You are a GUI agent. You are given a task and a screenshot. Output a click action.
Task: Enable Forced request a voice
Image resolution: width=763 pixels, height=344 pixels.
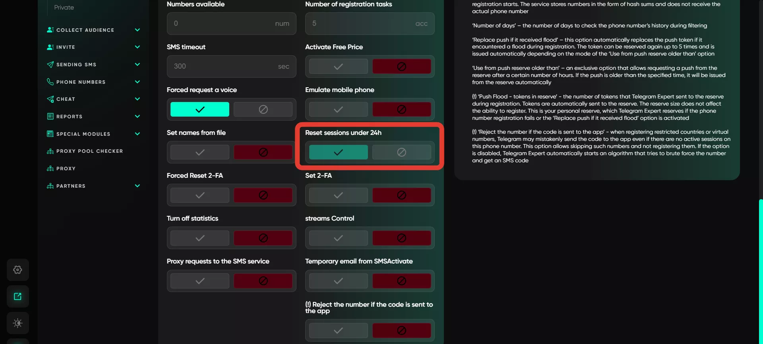coord(200,109)
